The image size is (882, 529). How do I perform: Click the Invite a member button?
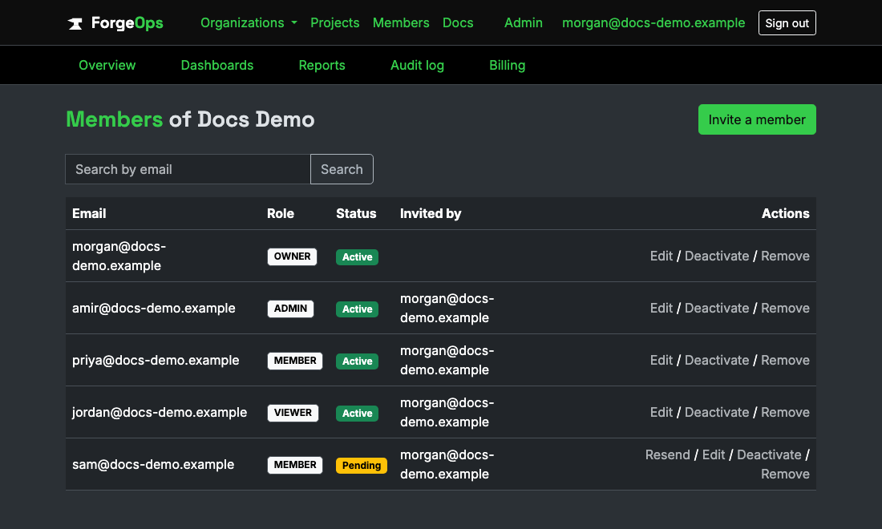pyautogui.click(x=757, y=119)
